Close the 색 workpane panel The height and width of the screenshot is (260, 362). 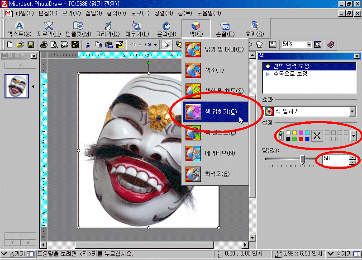[357, 56]
